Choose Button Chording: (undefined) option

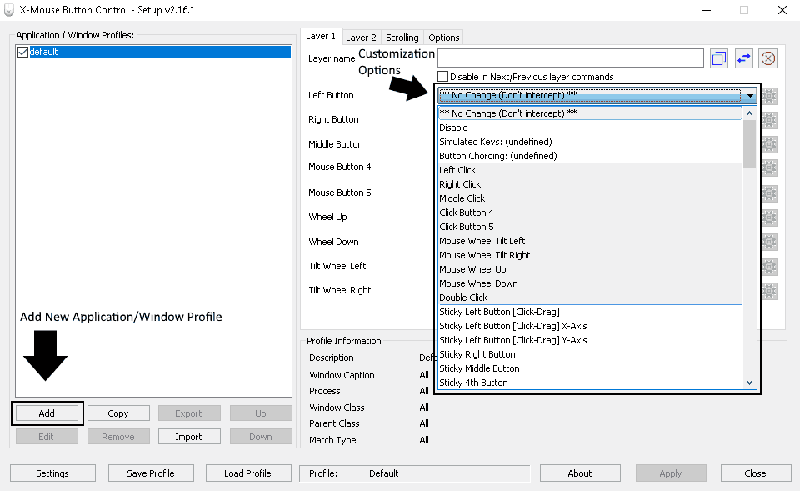point(590,156)
